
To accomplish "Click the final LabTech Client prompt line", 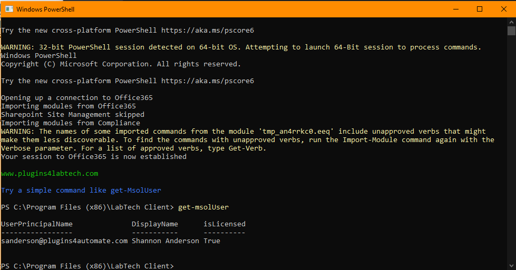I will point(87,266).
